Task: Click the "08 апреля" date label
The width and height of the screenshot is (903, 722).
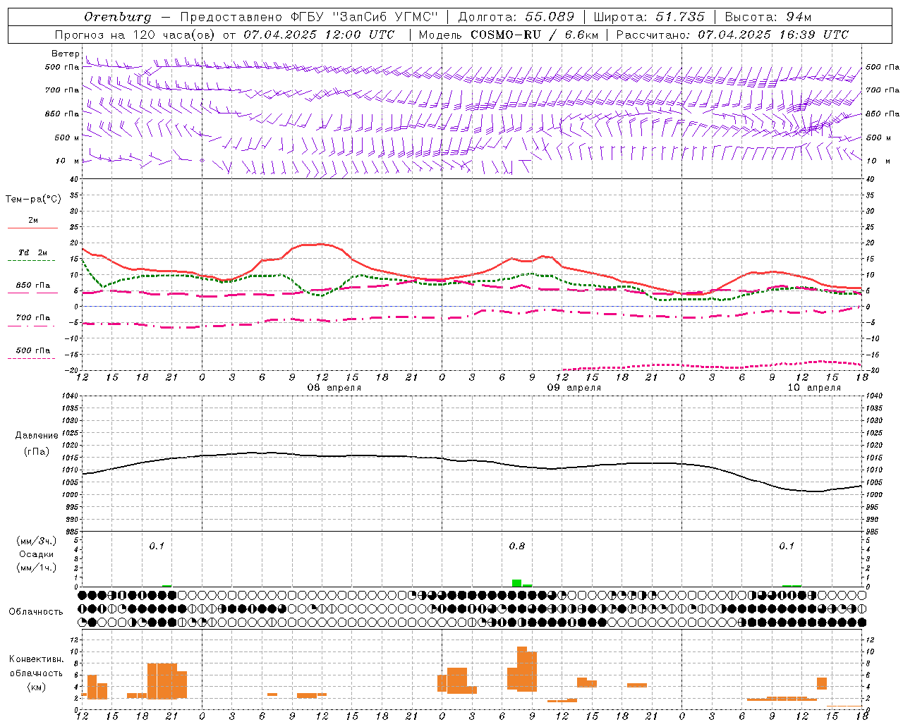Action: [334, 388]
